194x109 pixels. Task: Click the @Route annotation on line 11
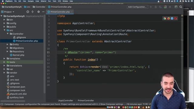pos(72,52)
